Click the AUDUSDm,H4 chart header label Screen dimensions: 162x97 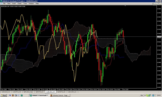(x=13, y=6)
